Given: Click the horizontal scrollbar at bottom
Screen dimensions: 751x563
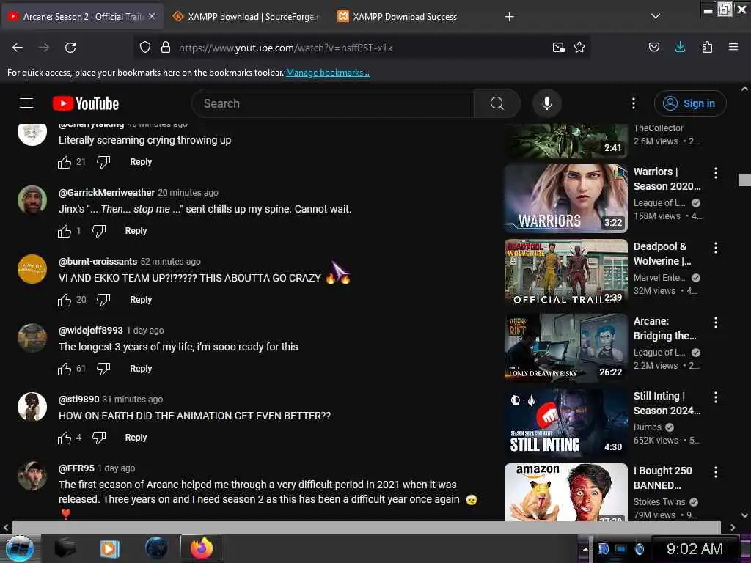Looking at the screenshot, I should [x=367, y=527].
